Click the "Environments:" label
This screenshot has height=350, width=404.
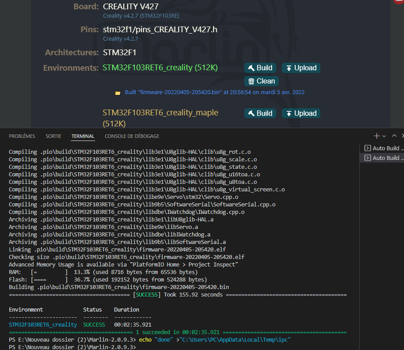click(71, 68)
